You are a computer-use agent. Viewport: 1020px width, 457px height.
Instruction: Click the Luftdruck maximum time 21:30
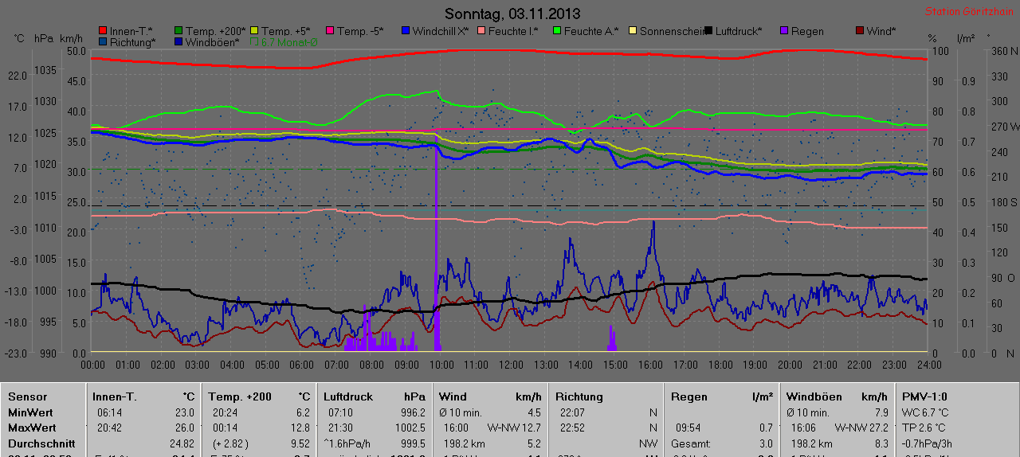(340, 428)
